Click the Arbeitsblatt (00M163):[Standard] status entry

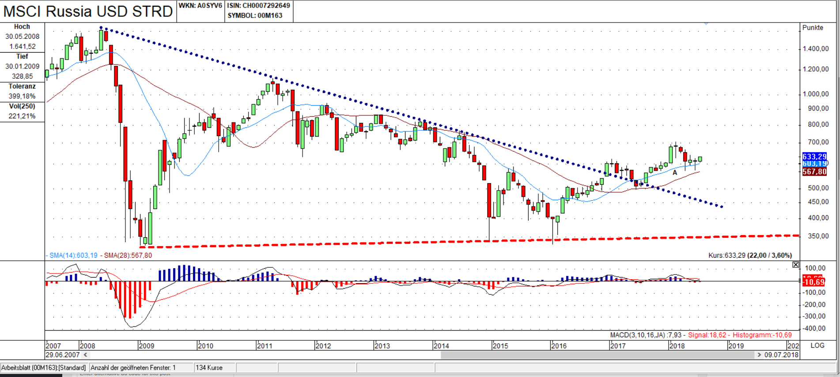[44, 368]
